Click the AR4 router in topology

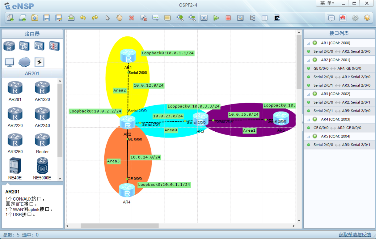(x=127, y=190)
